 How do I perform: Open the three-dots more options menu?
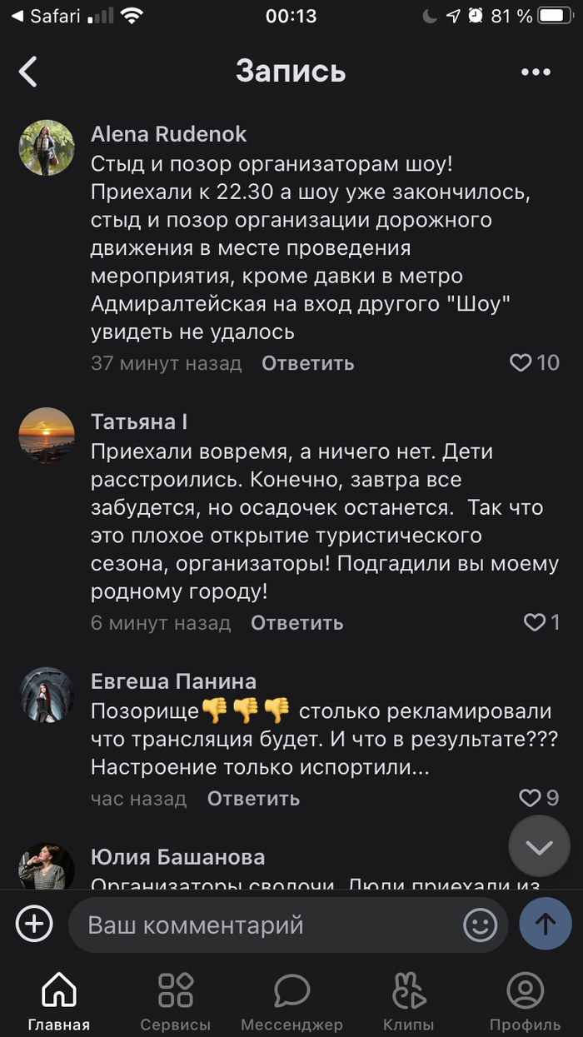click(x=536, y=72)
